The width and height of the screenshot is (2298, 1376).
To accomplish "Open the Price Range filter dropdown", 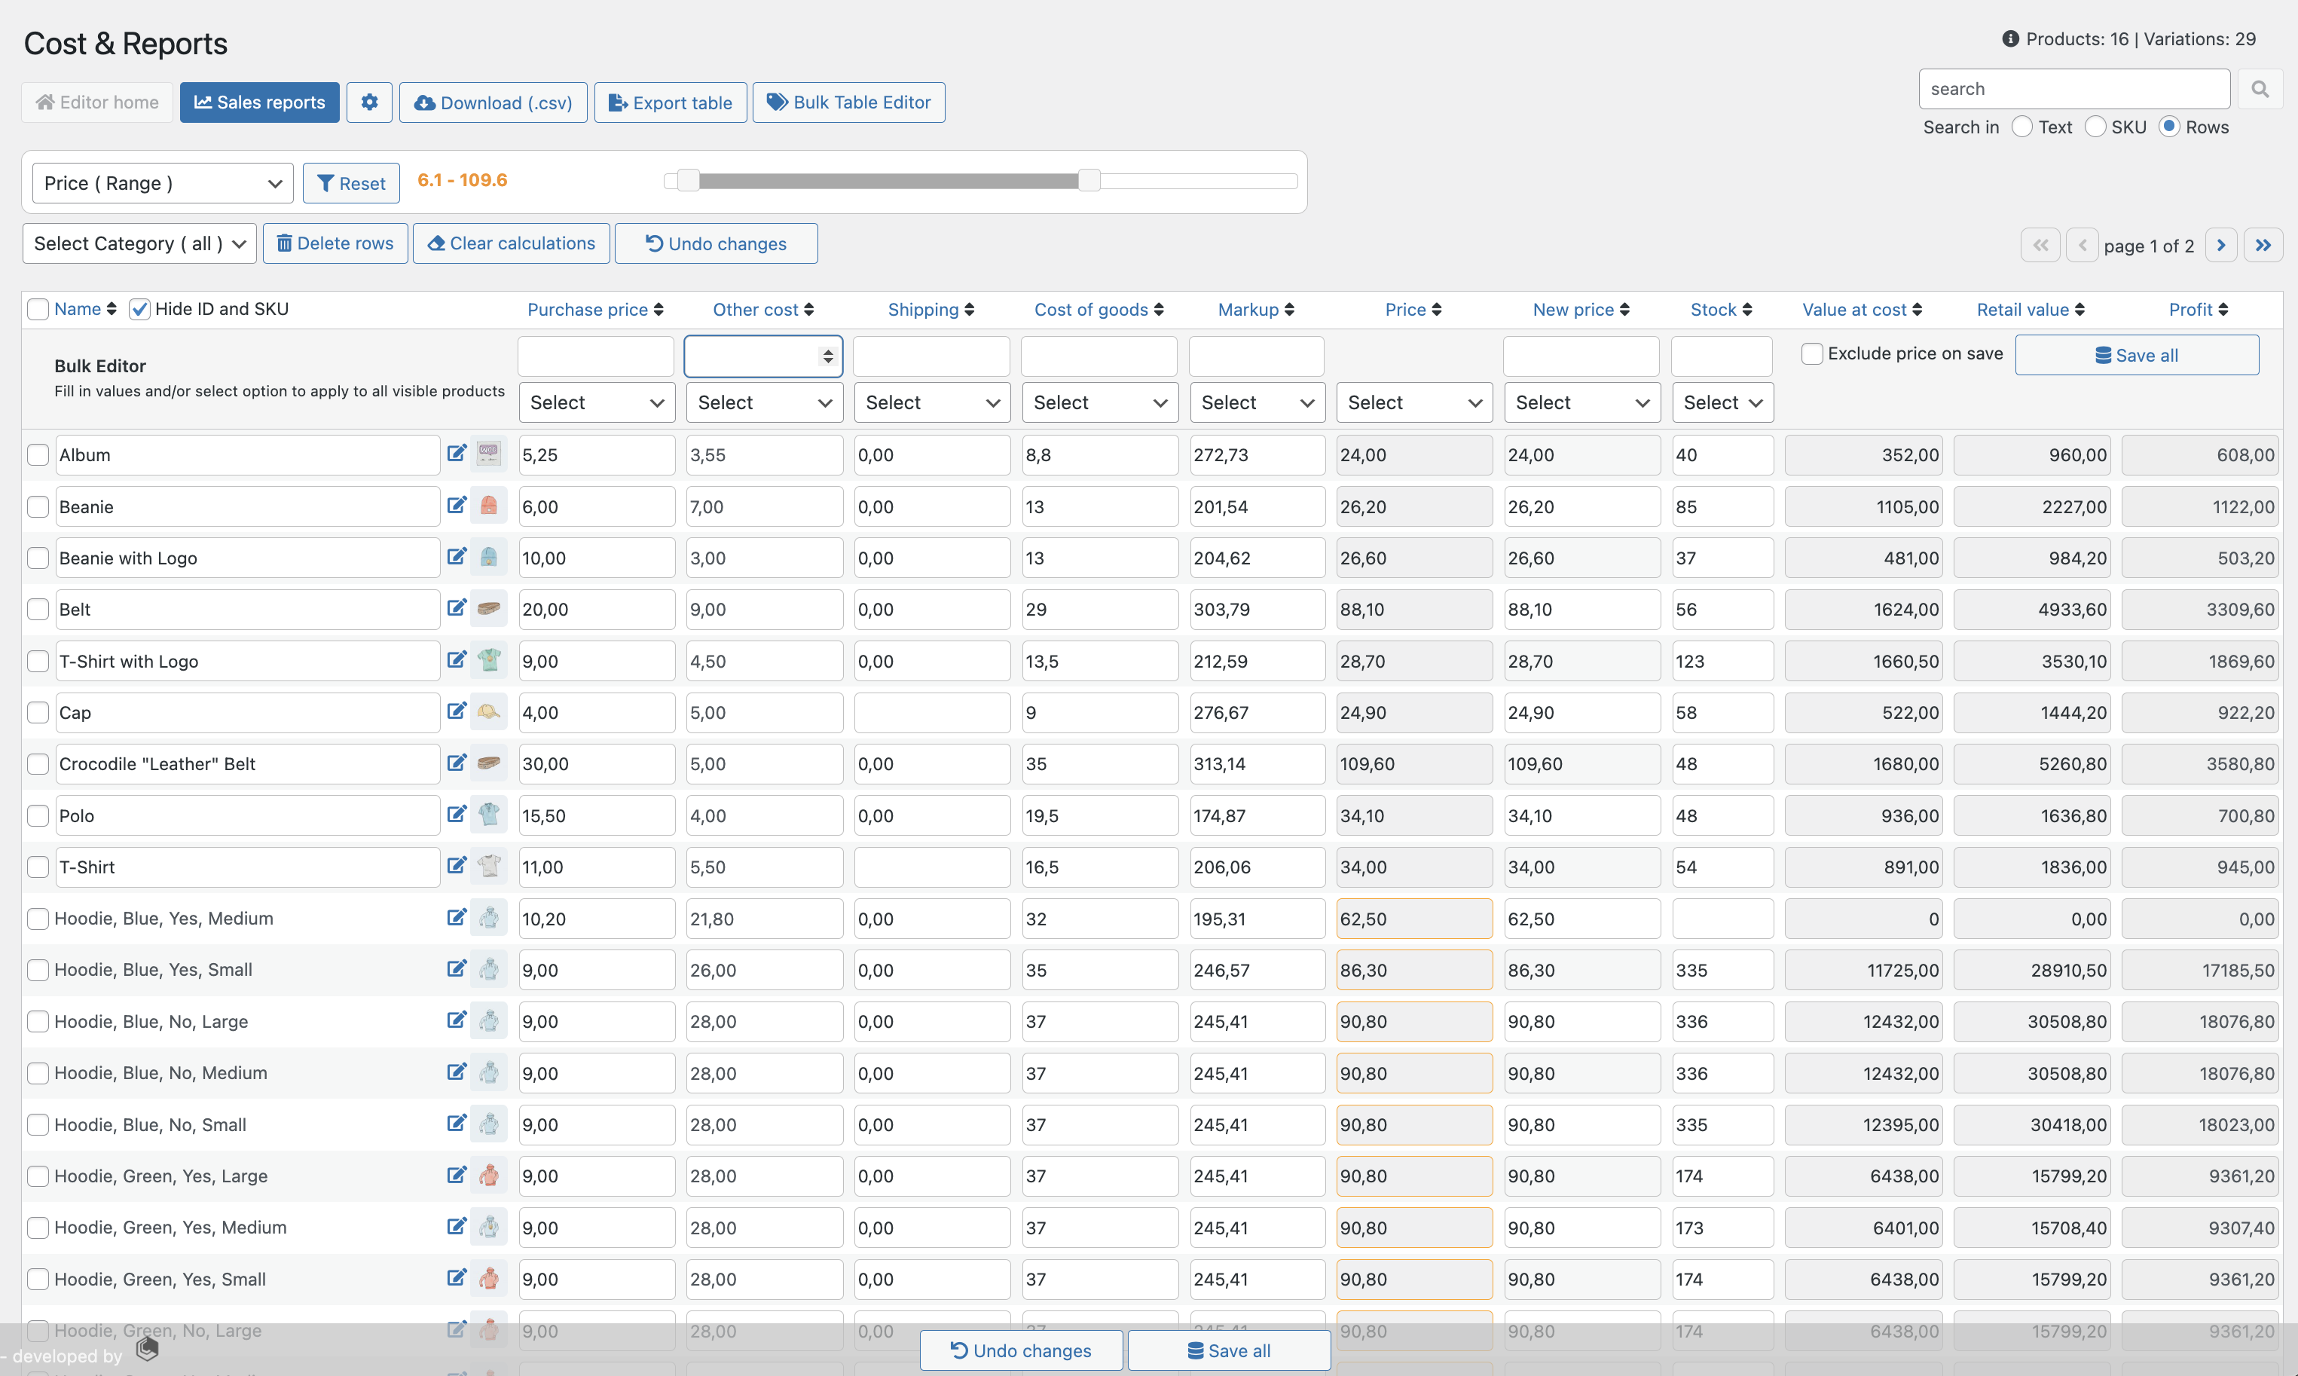I will (159, 182).
